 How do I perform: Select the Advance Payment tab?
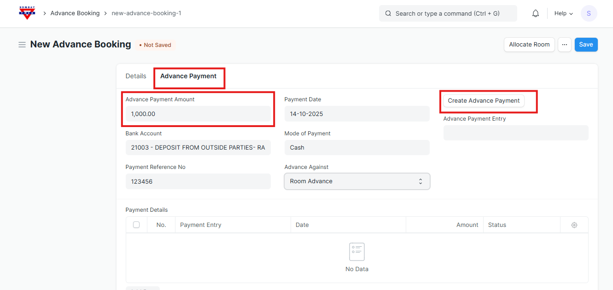tap(188, 76)
